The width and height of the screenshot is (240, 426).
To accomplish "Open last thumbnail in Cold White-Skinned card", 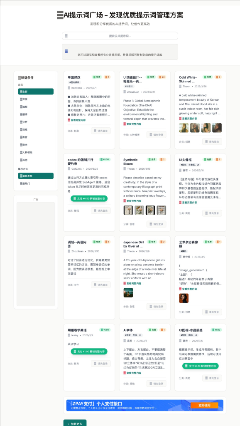I will coord(217,128).
